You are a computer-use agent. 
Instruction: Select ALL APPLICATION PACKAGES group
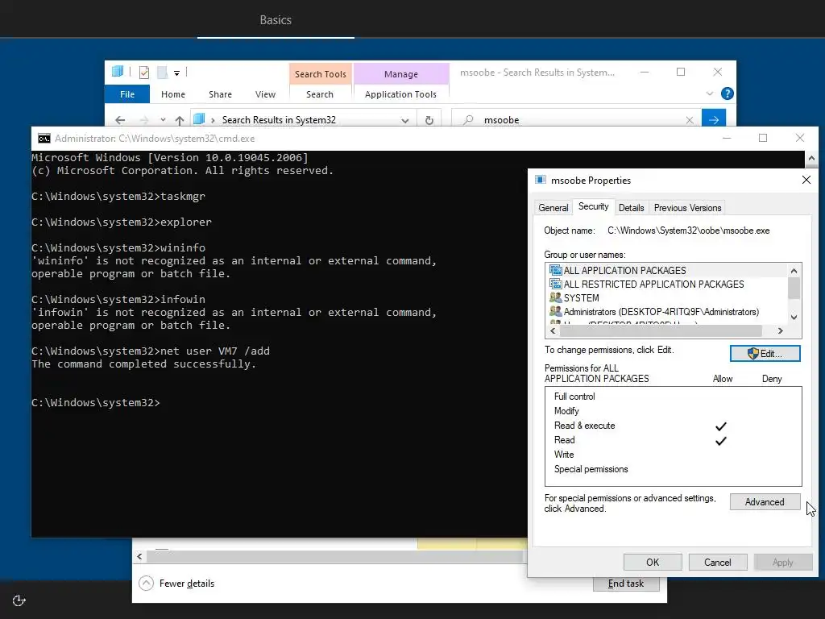(x=668, y=271)
